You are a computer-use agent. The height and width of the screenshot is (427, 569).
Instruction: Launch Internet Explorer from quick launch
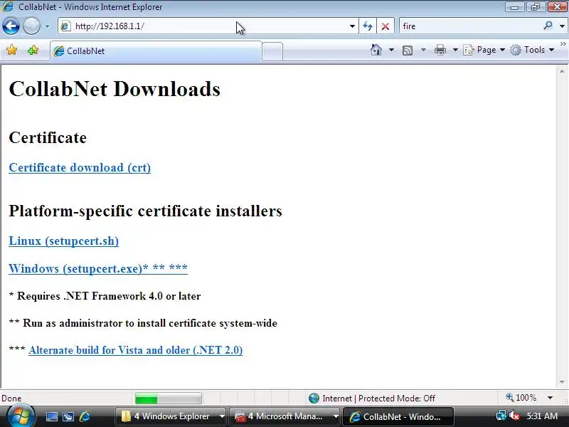pos(85,416)
